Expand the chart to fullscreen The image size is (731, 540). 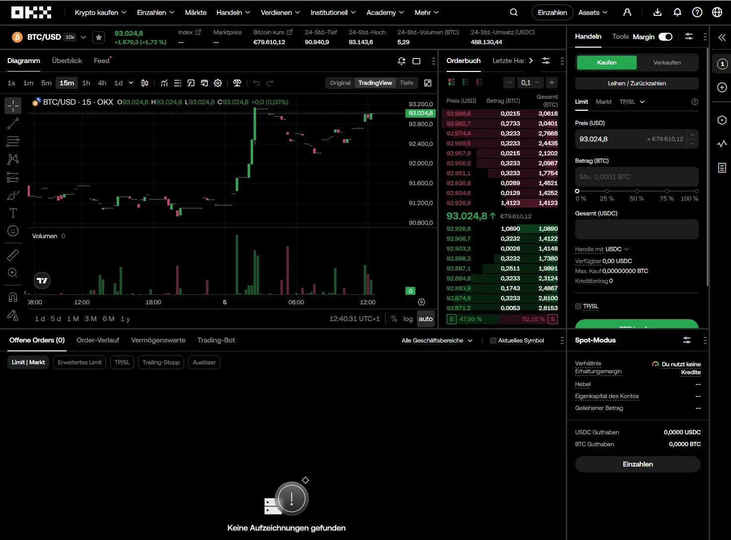click(x=428, y=83)
